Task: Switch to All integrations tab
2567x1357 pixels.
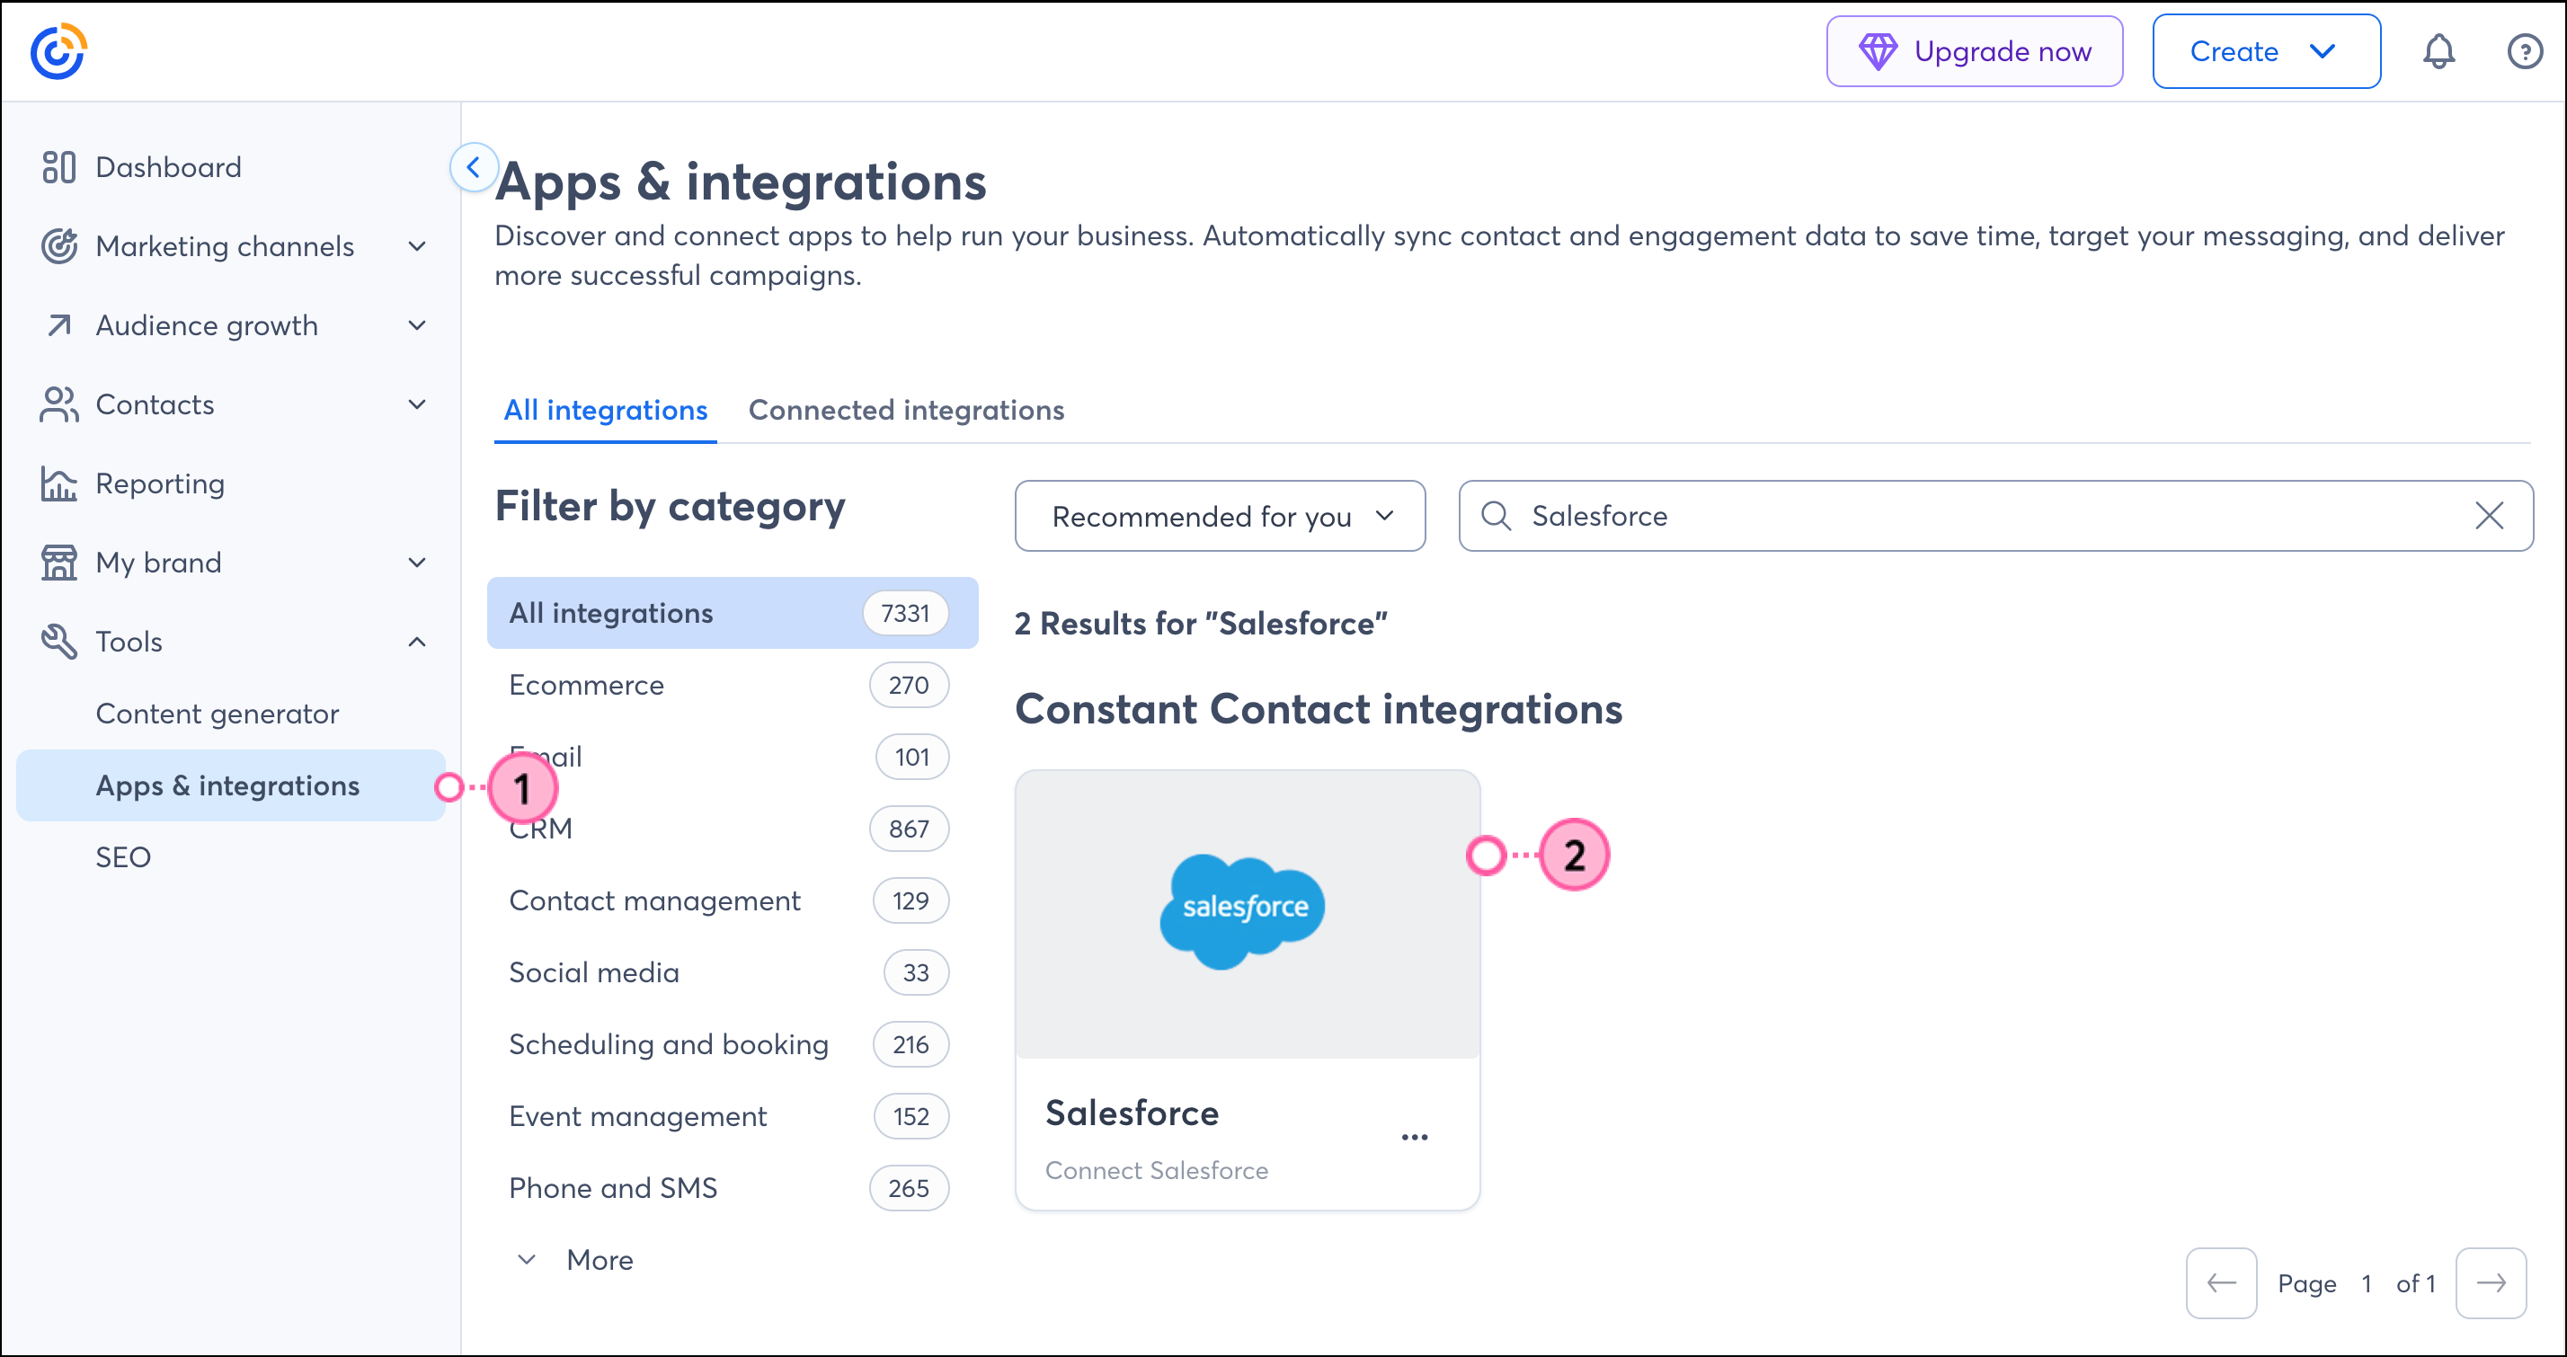Action: tap(605, 411)
